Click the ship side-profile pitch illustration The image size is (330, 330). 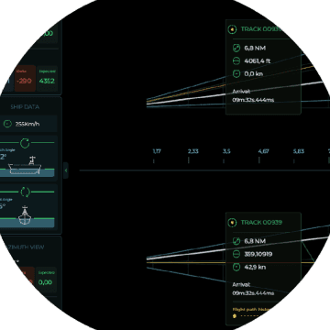[x=25, y=166]
